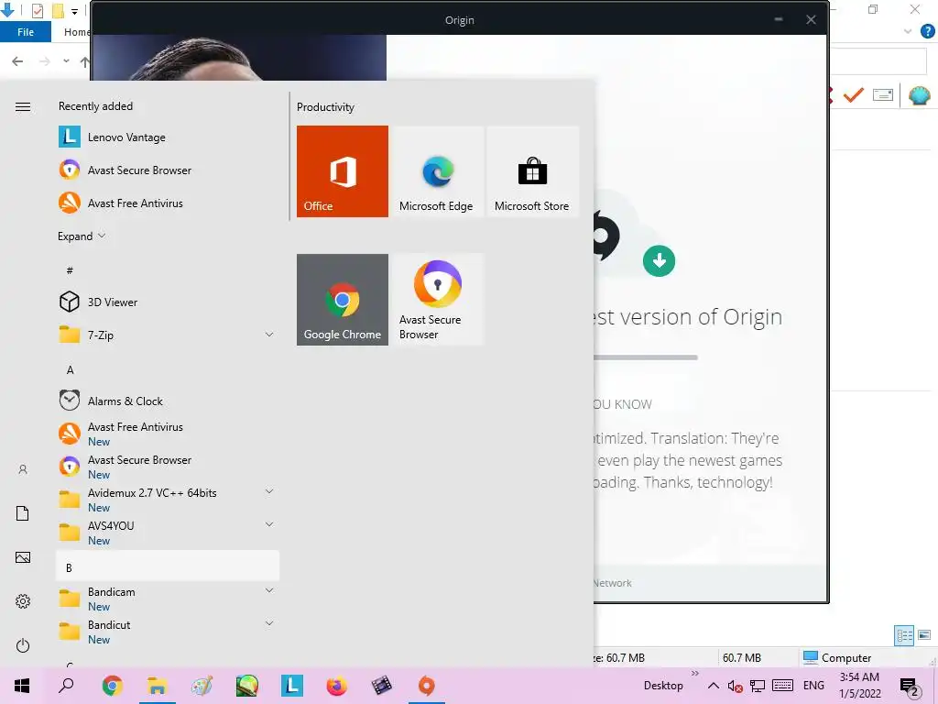938x704 pixels.
Task: Click the Origin download progress bar
Action: point(646,357)
